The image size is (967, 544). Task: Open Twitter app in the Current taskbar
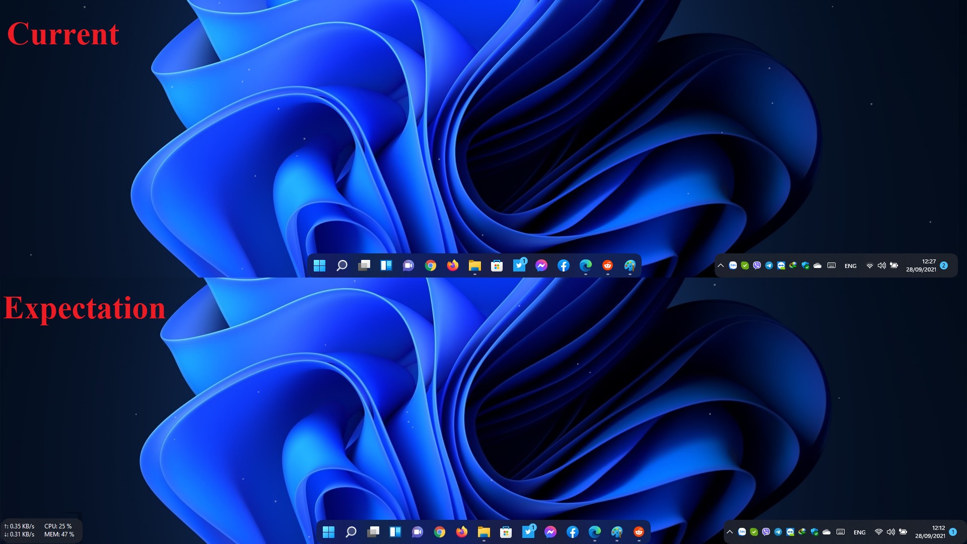pos(519,265)
